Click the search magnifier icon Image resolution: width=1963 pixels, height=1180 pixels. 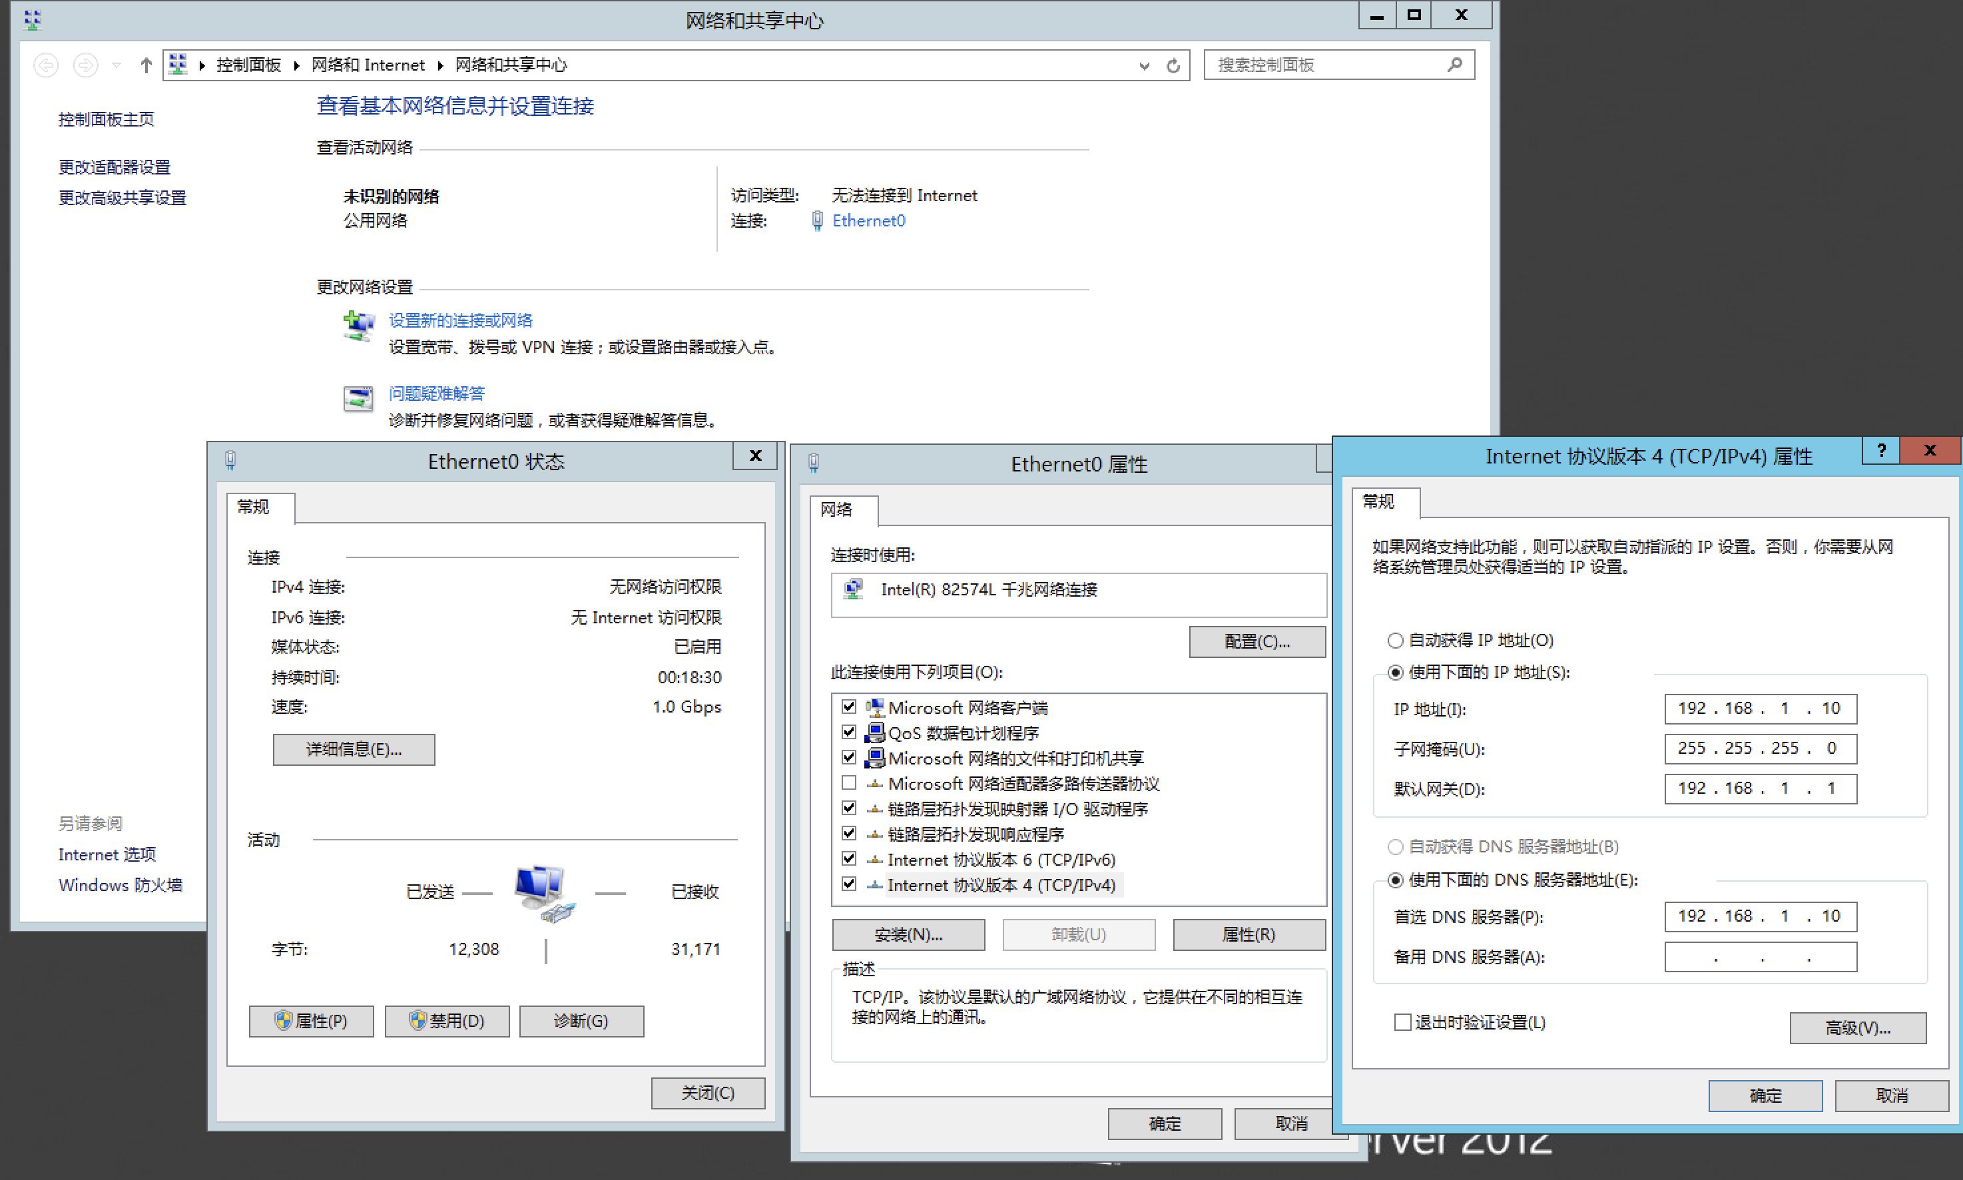1454,65
